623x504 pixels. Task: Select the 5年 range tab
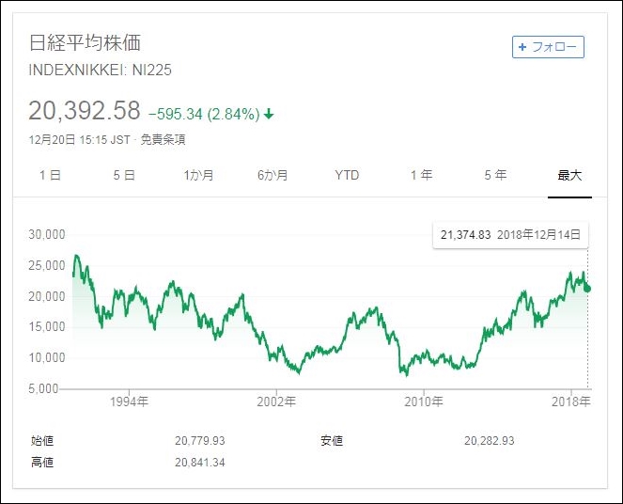tap(495, 175)
